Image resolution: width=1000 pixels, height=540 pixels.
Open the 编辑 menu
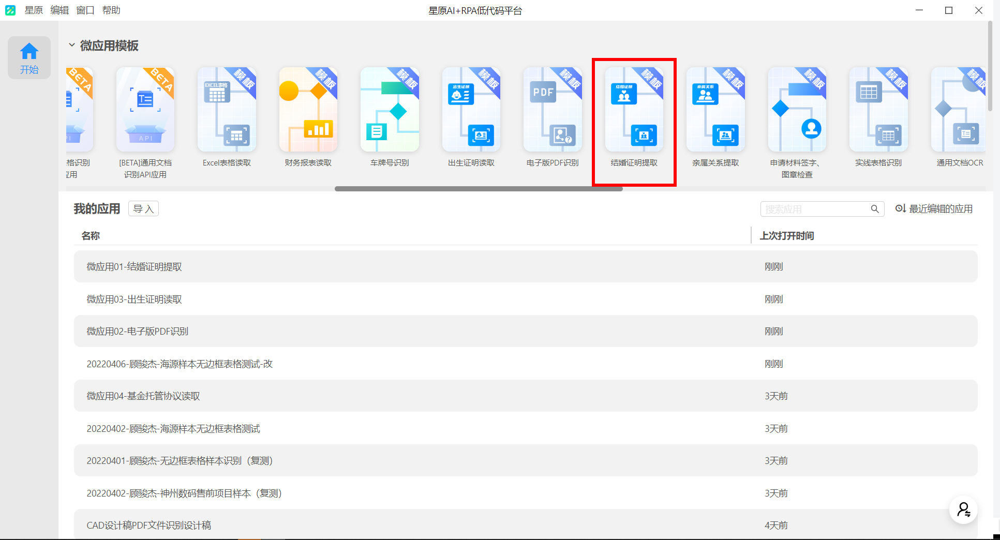point(59,10)
